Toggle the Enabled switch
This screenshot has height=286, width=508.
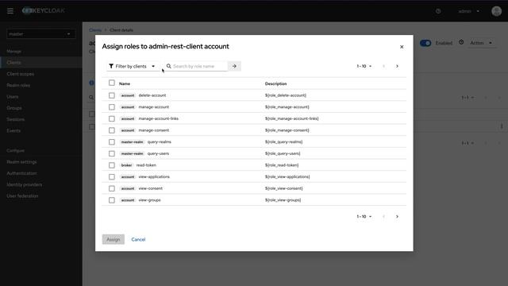(x=425, y=43)
